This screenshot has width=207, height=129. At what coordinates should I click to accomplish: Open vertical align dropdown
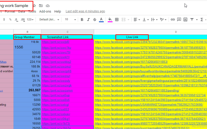click(x=146, y=20)
